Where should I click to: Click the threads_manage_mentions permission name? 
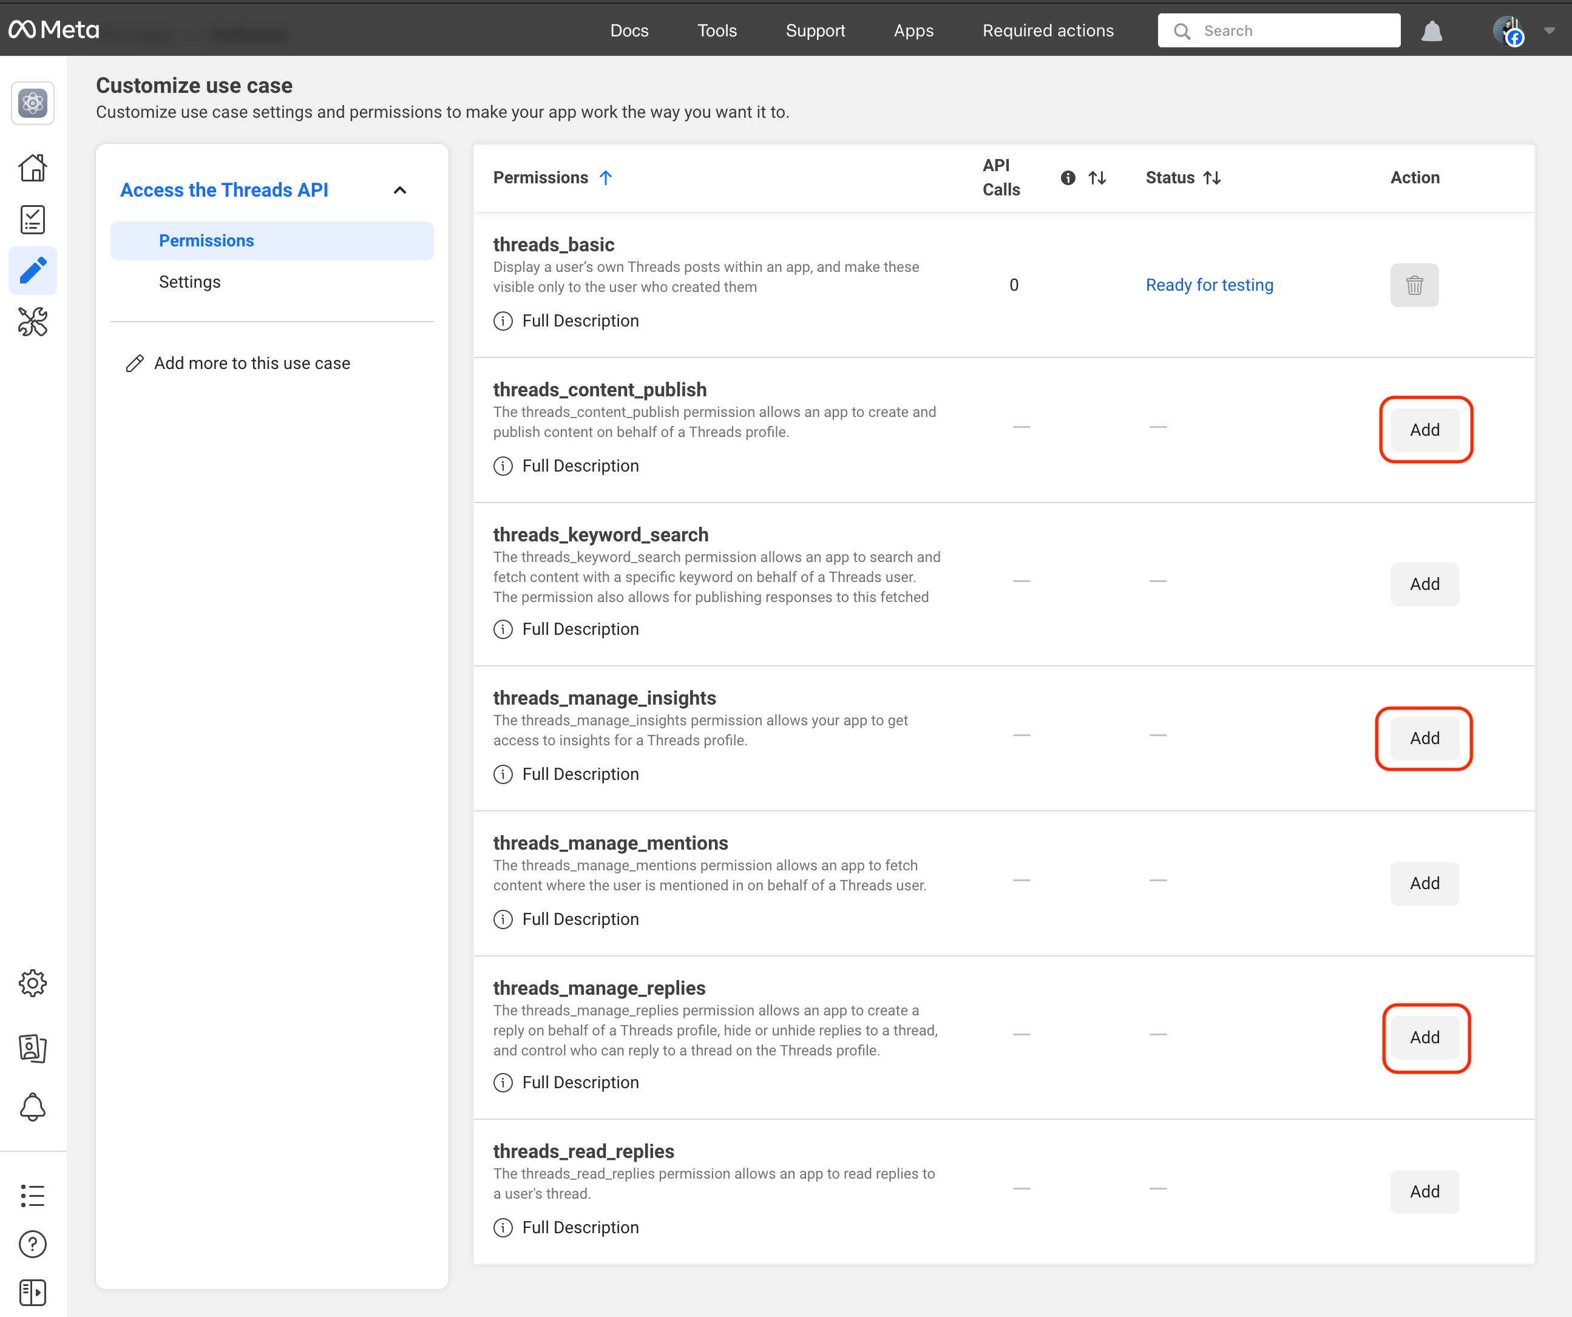pos(610,844)
